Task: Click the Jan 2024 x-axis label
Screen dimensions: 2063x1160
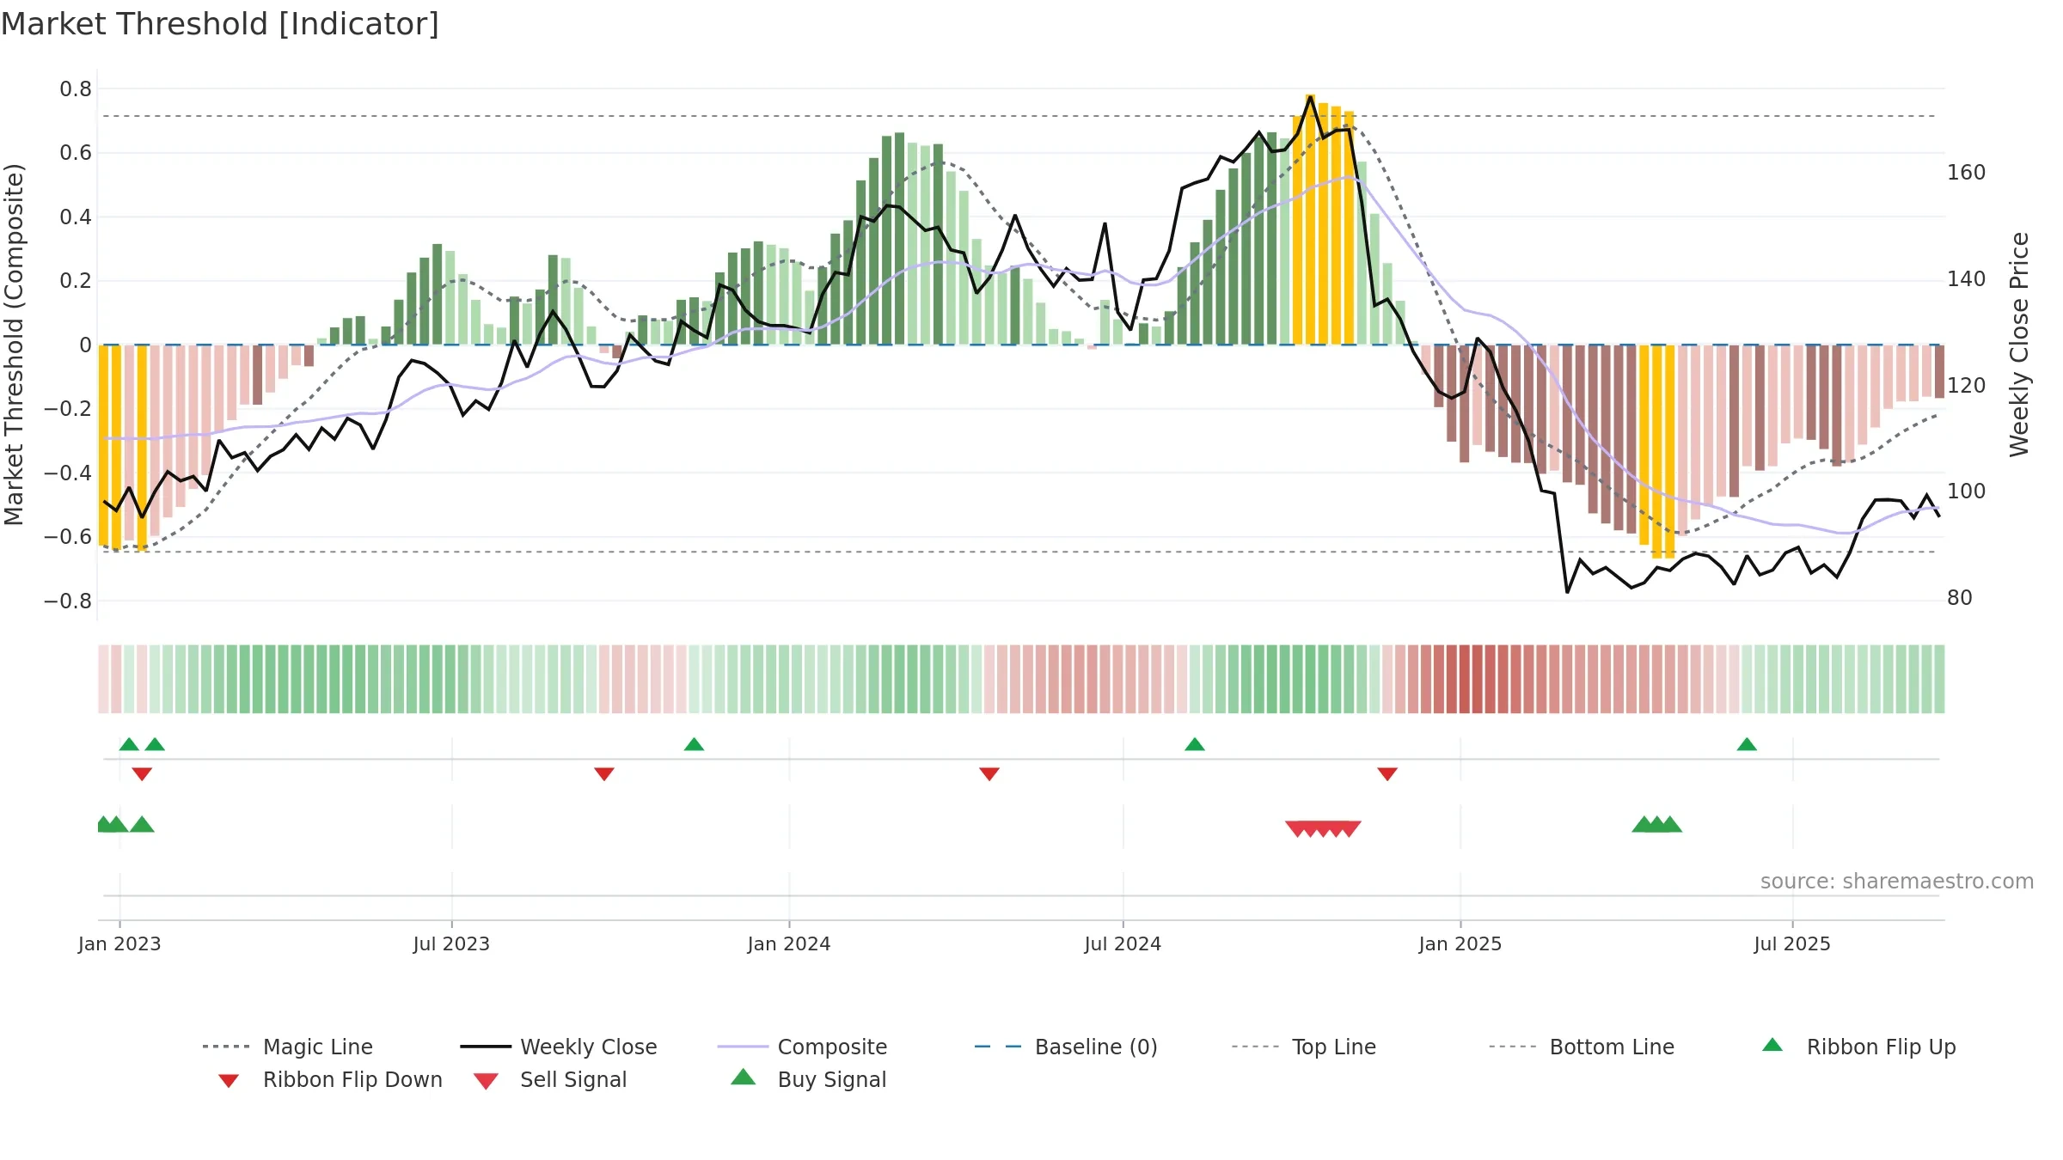Action: coord(789,943)
